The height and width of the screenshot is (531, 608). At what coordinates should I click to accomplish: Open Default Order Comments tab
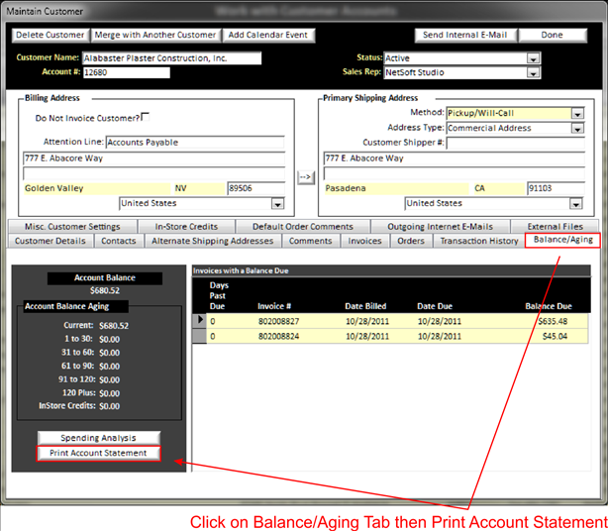(x=303, y=227)
